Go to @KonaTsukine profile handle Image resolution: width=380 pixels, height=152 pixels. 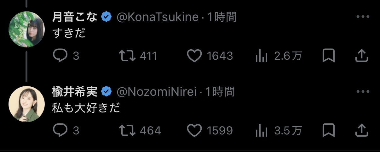158,17
